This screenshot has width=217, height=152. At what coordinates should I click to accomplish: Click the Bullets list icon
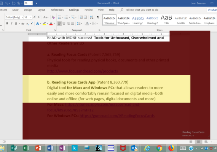59,17
